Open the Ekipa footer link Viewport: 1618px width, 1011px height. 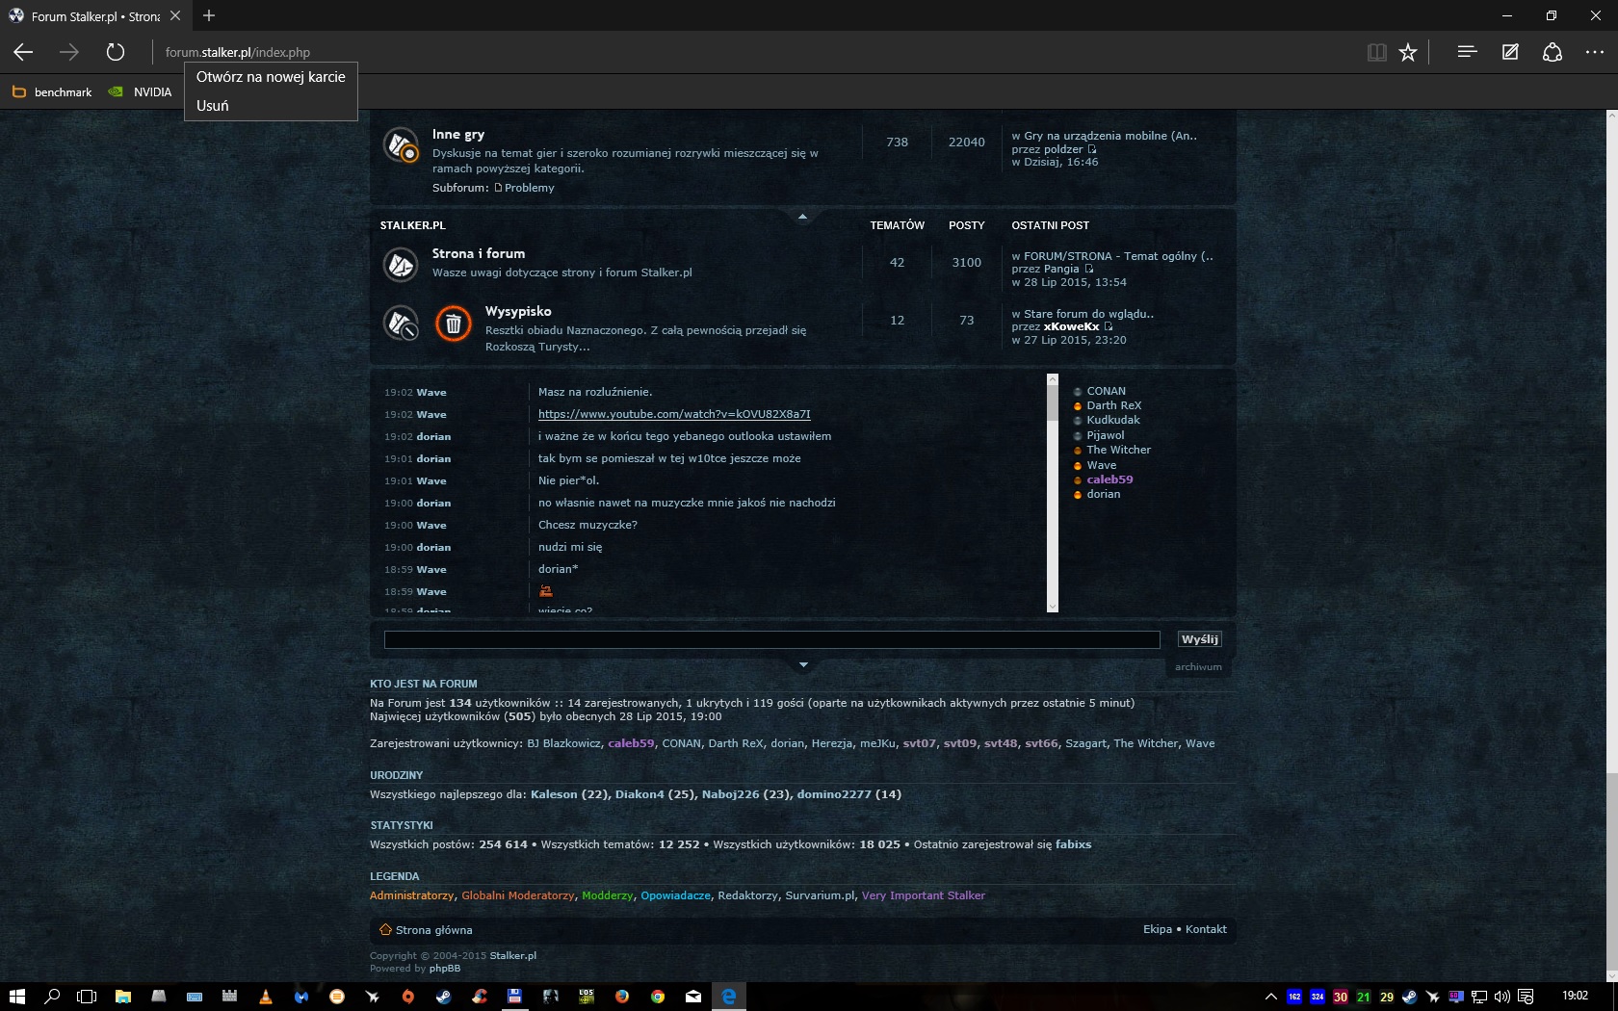(x=1158, y=929)
